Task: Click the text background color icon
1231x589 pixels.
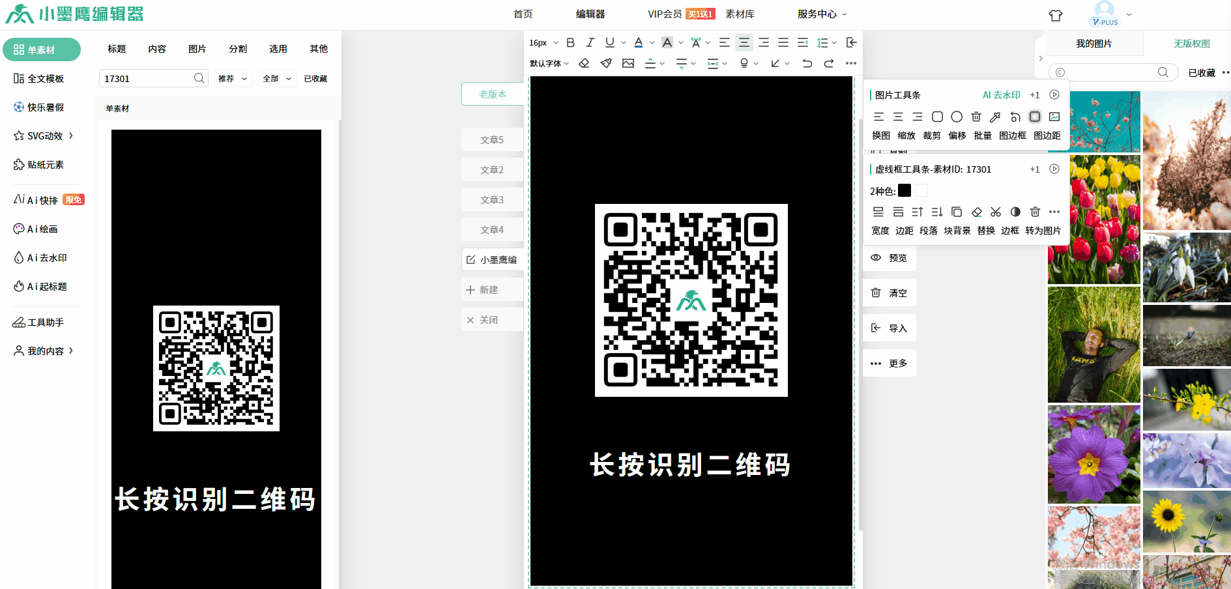Action: 667,42
